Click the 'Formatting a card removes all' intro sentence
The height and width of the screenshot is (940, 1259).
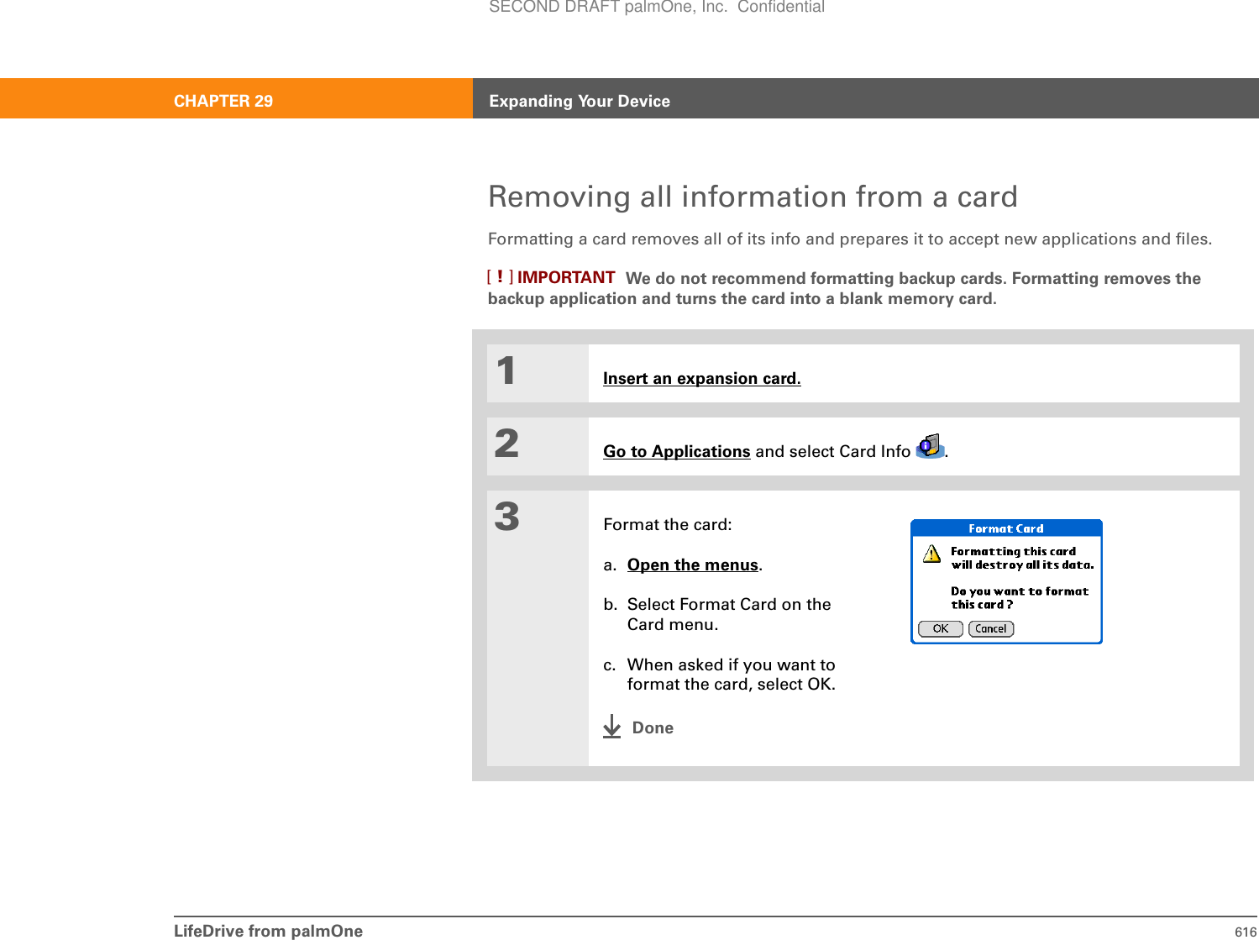click(x=850, y=239)
